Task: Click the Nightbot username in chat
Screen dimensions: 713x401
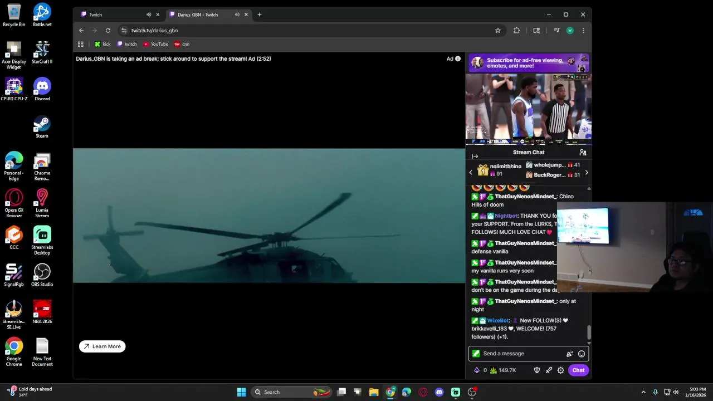Action: [506, 216]
